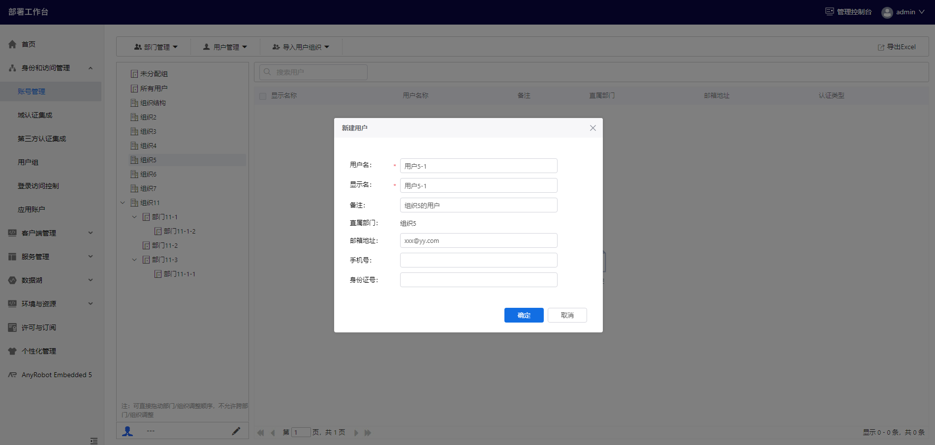Select 部门11-1-2 in the tree
935x445 pixels.
(180, 231)
